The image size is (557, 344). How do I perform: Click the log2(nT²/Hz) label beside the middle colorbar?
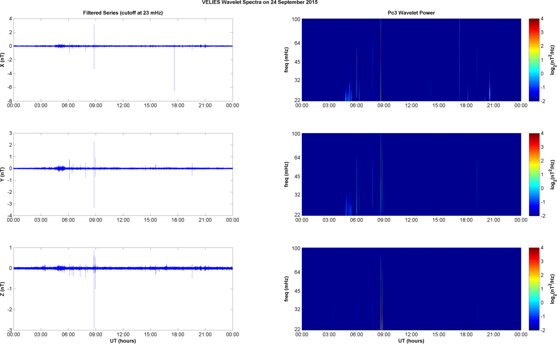point(553,174)
